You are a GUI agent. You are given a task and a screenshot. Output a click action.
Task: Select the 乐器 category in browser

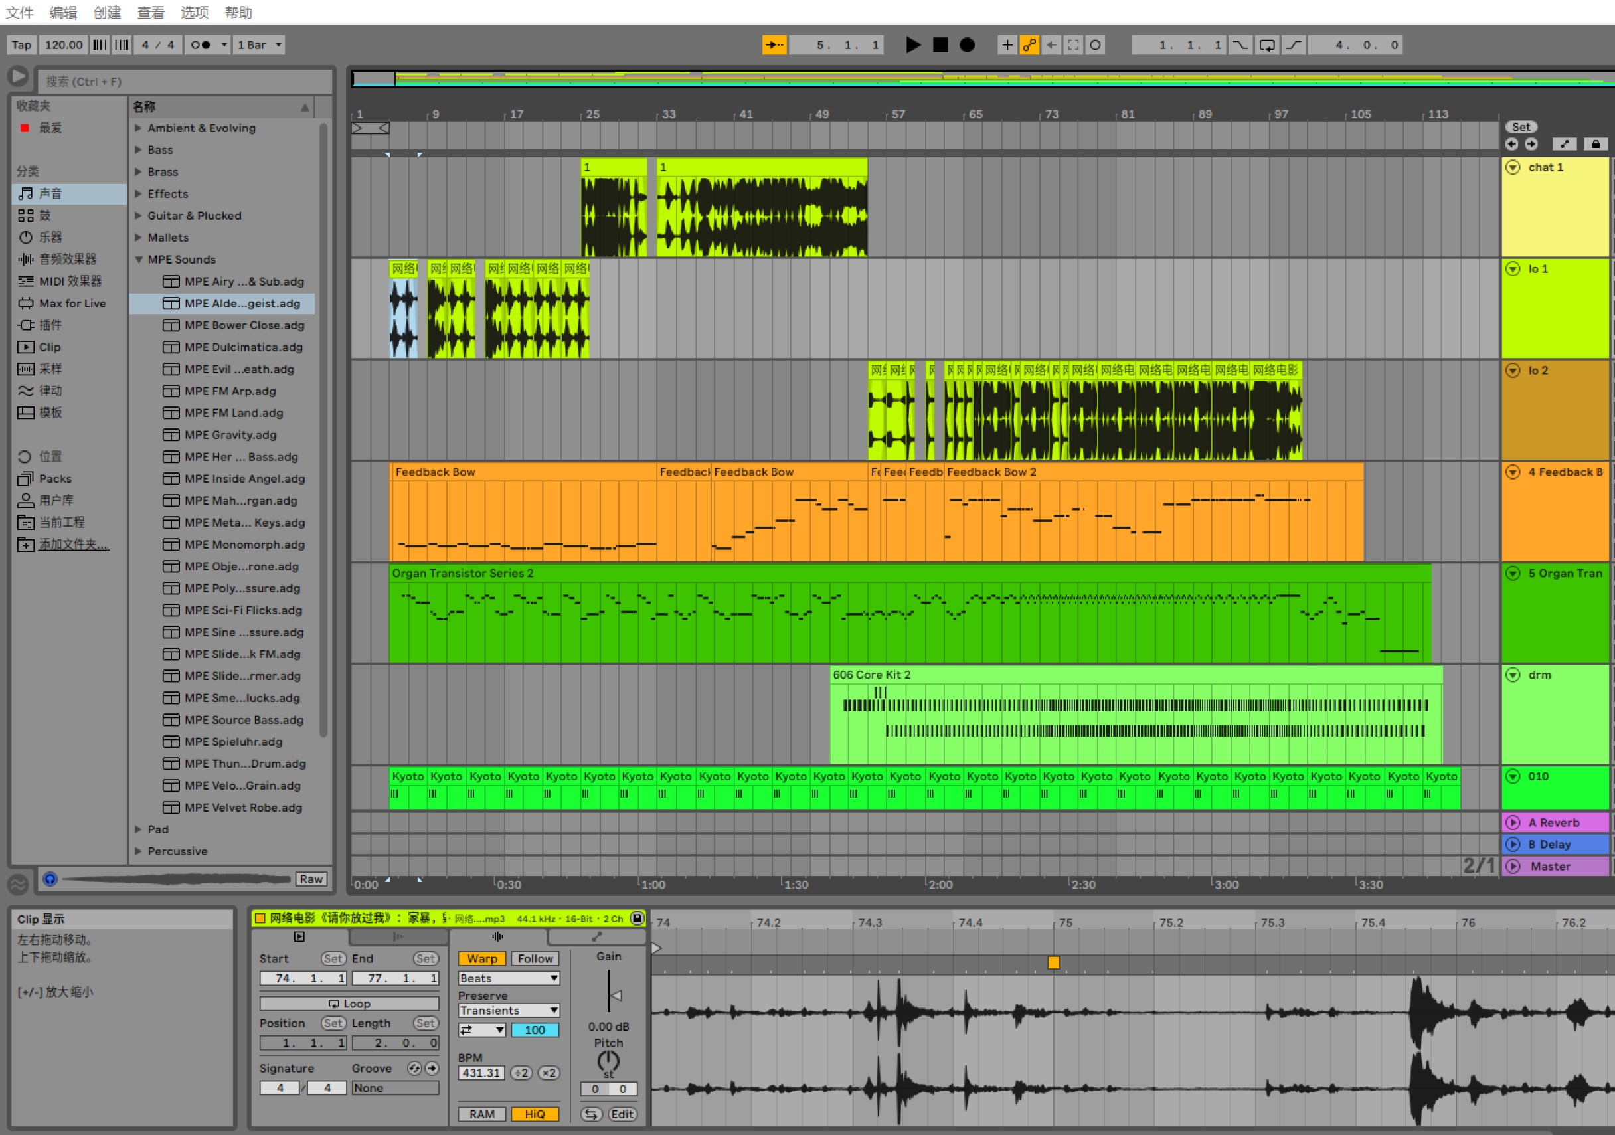(69, 237)
